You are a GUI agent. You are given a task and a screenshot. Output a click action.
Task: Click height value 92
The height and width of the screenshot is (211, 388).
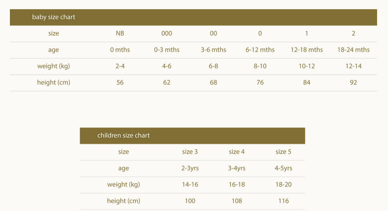[354, 82]
